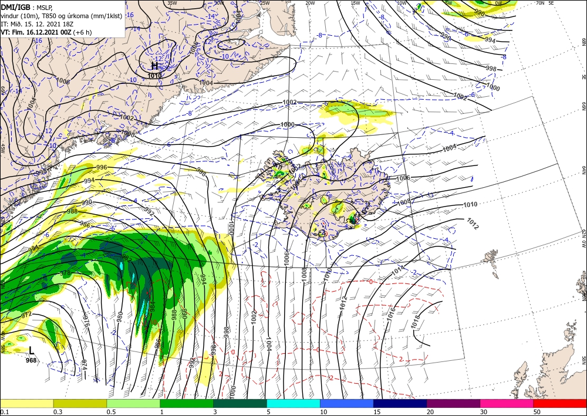Click the '70N' latitude label
This screenshot has height=416, width=587.
pos(539,3)
